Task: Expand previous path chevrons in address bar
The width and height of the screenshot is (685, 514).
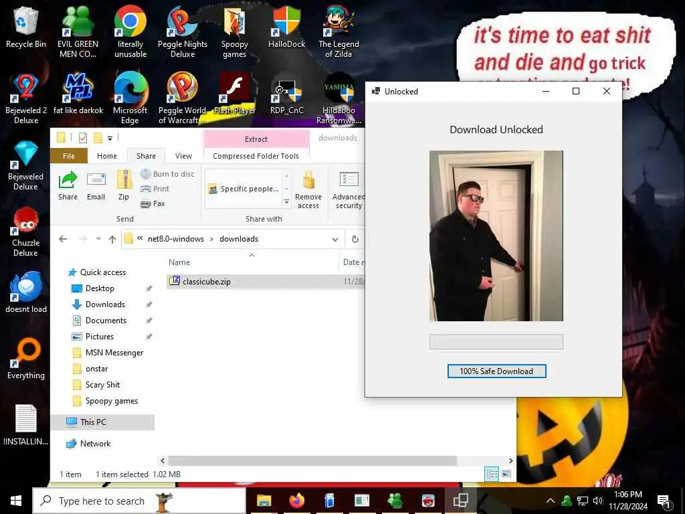Action: (x=140, y=239)
